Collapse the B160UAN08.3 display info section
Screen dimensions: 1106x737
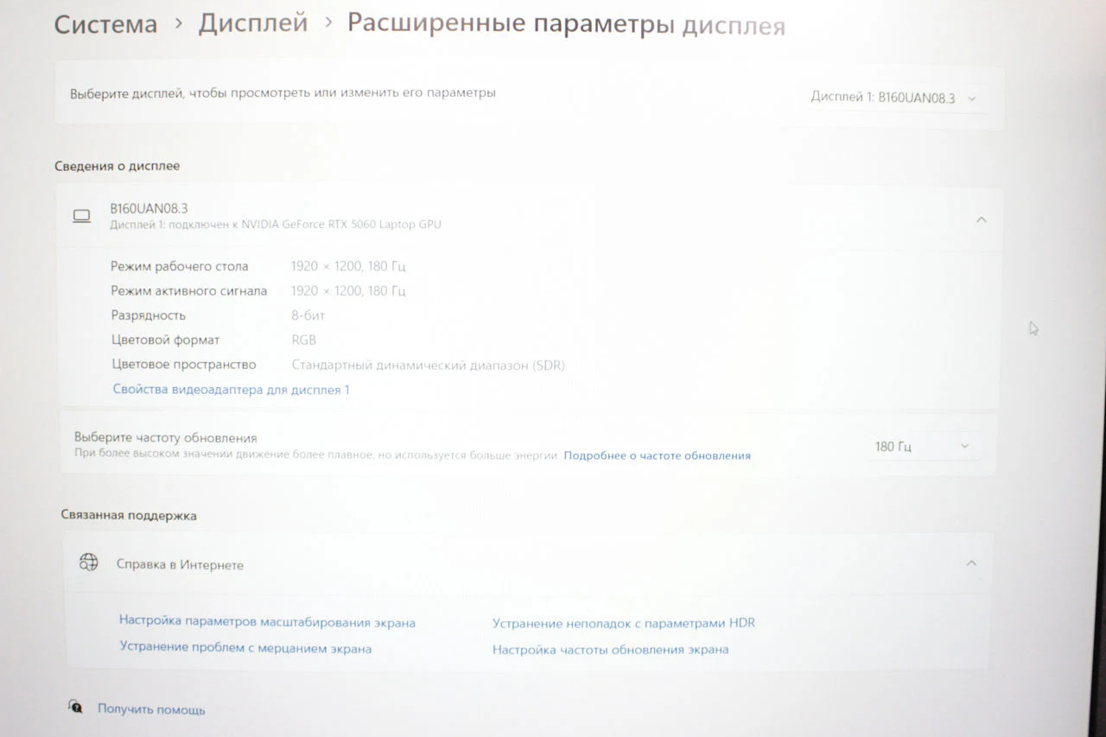[981, 219]
